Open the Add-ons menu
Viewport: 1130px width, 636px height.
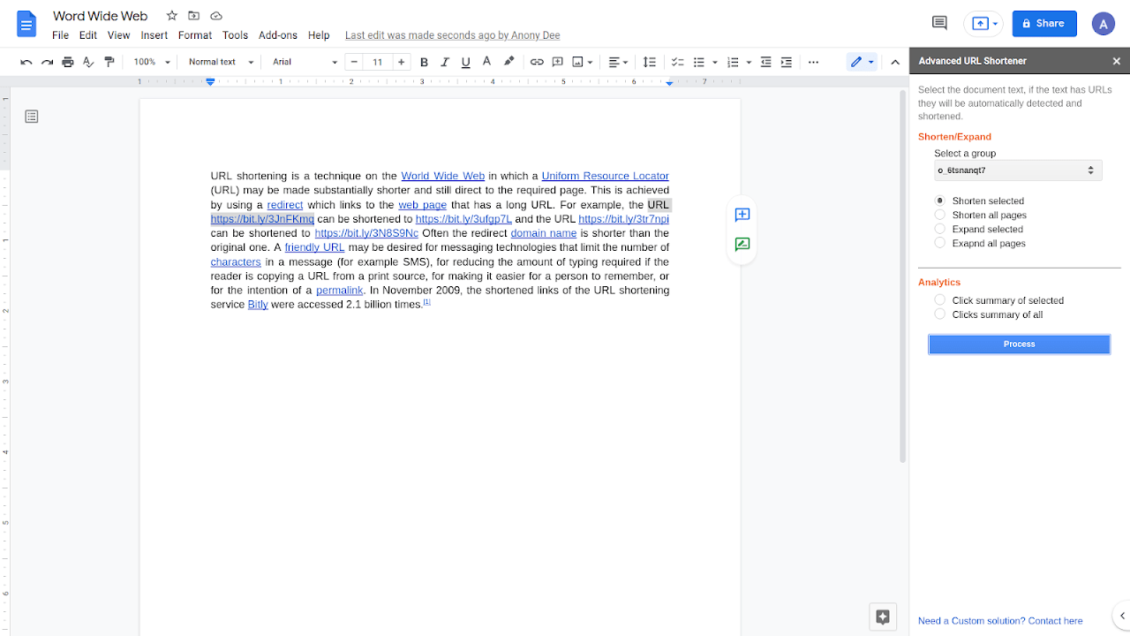point(278,35)
